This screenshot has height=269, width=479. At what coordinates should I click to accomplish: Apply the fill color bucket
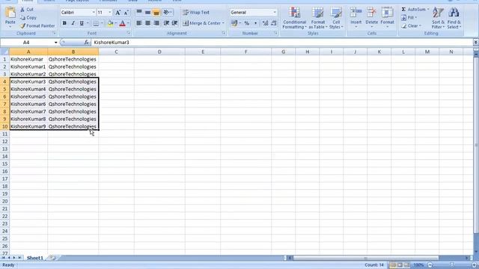tap(110, 23)
